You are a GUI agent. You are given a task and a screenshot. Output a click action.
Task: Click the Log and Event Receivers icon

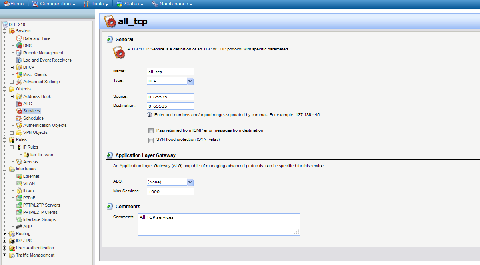[19, 60]
